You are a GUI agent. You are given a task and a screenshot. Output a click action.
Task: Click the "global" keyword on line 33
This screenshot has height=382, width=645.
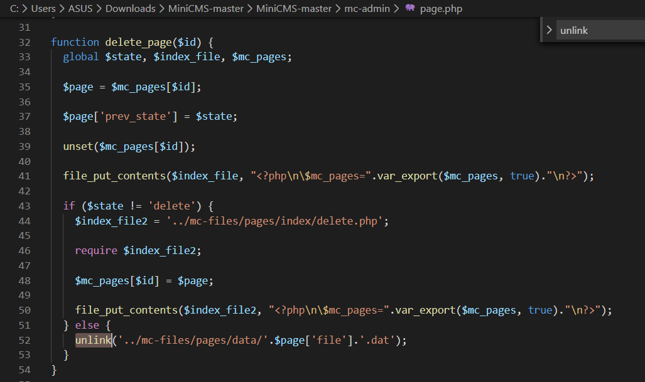80,56
